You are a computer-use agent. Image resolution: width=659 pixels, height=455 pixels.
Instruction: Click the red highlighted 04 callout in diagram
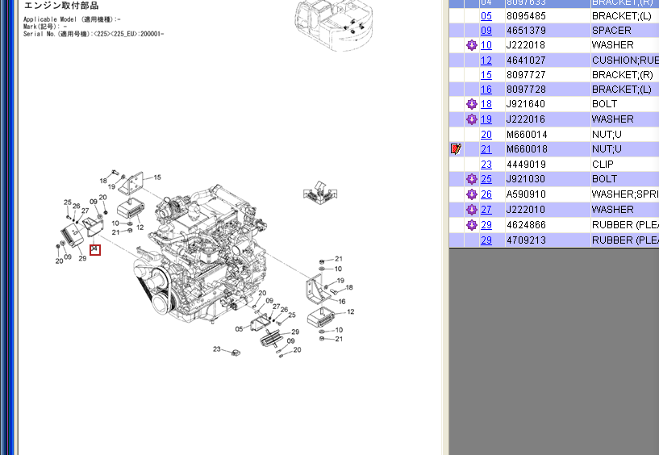pyautogui.click(x=95, y=250)
